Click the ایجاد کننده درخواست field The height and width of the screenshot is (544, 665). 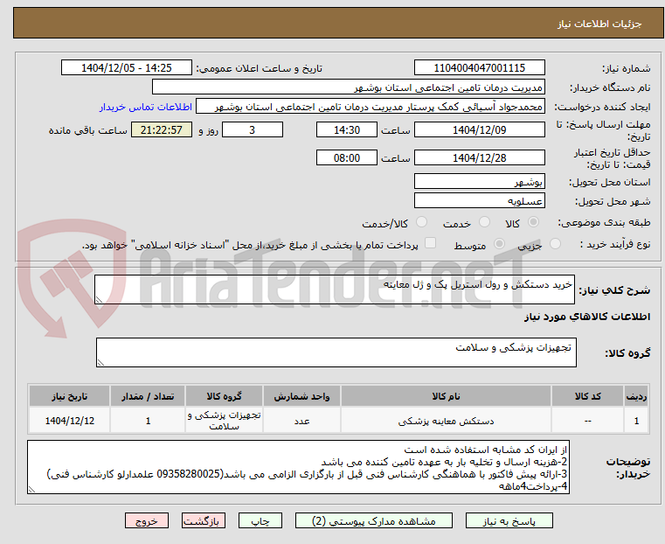click(x=371, y=107)
